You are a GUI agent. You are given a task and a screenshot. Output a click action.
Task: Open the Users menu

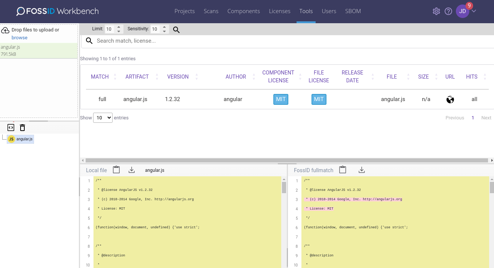point(329,11)
